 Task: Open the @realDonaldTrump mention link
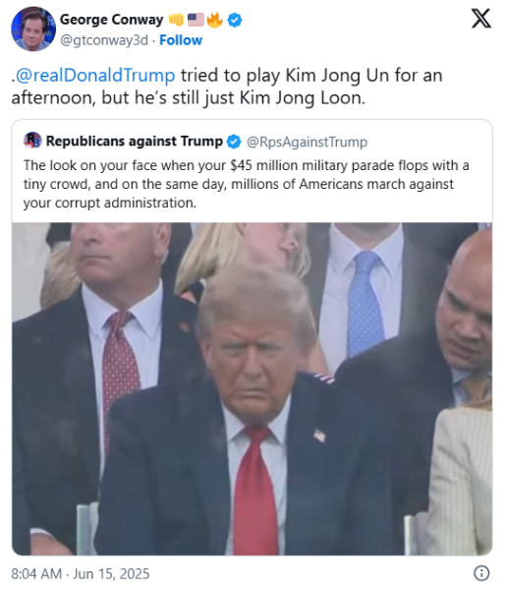point(95,76)
